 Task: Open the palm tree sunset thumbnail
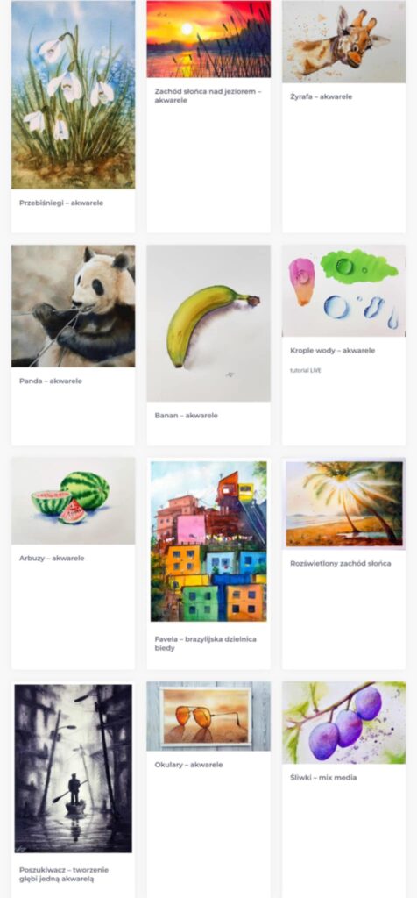click(343, 504)
